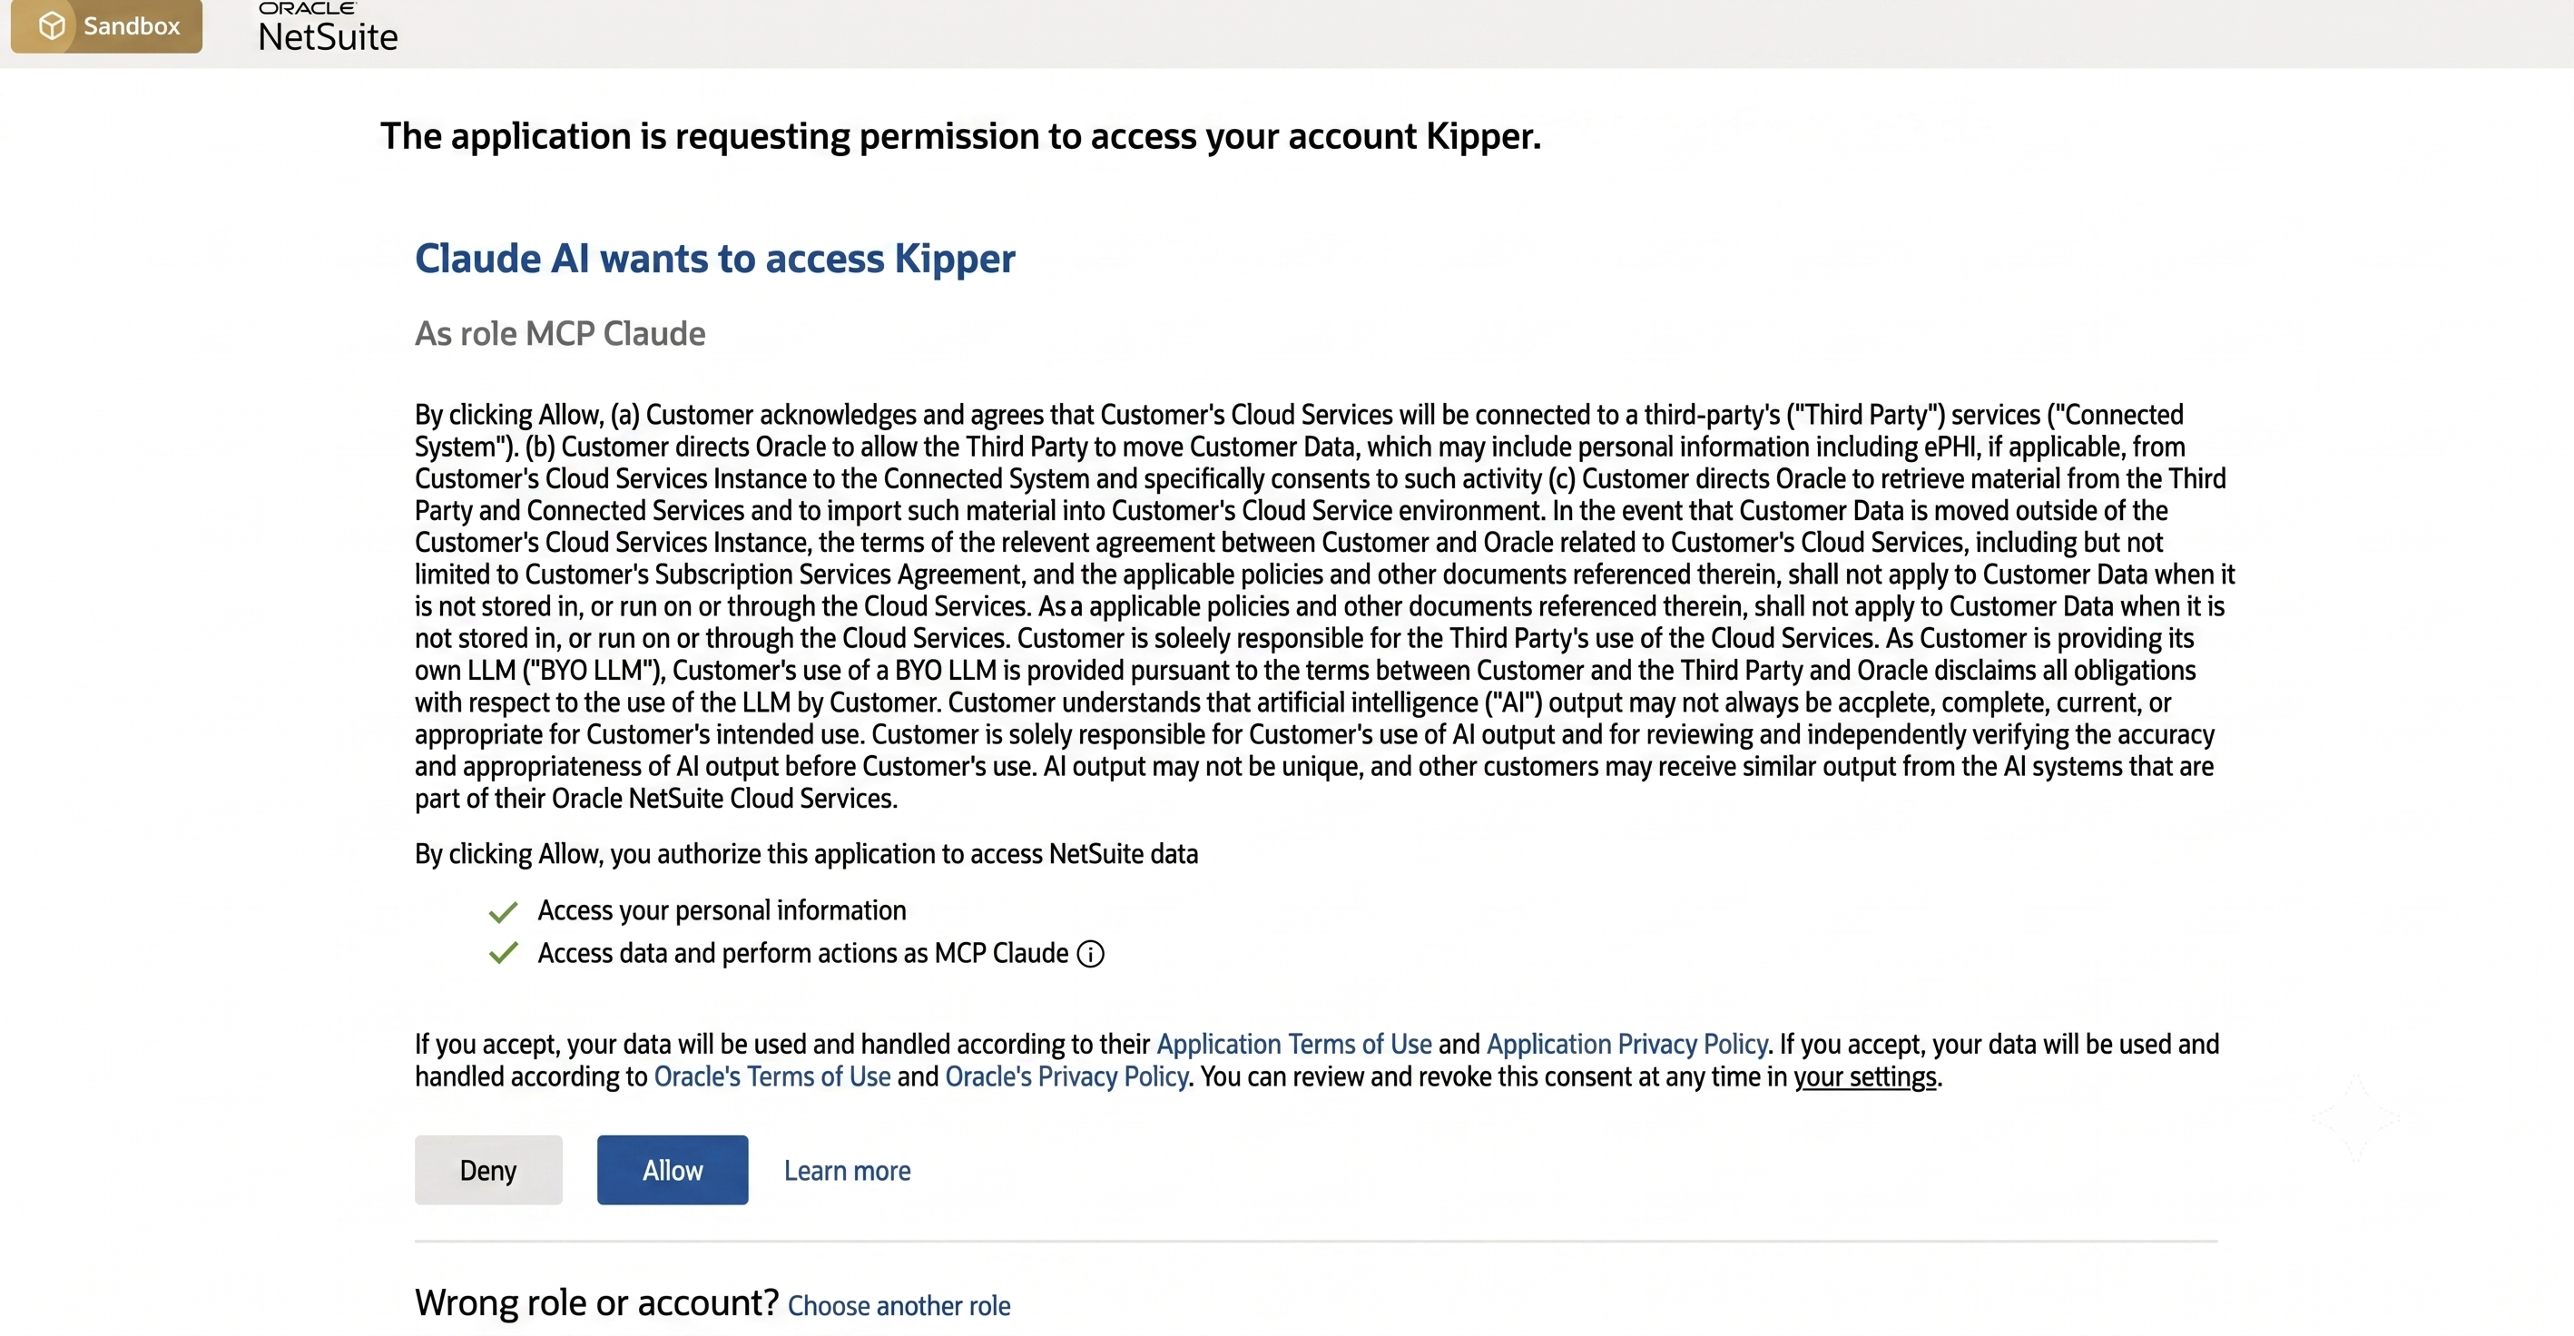Open Oracle's Privacy Policy link
2574x1336 pixels.
click(1067, 1076)
